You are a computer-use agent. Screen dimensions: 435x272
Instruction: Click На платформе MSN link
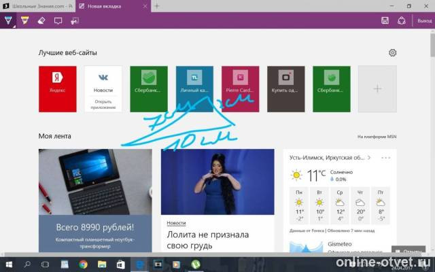[x=377, y=137]
